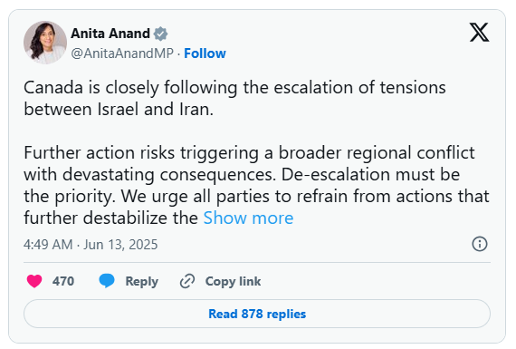Viewport: 516px width, 349px height.
Task: Click the sentence about Israel and Iran
Action: coord(234,98)
